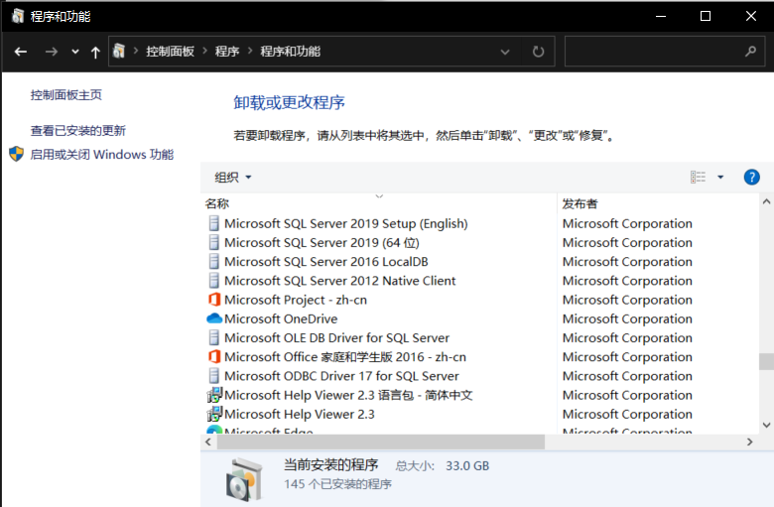Open the recent locations dropdown arrow

click(x=75, y=52)
